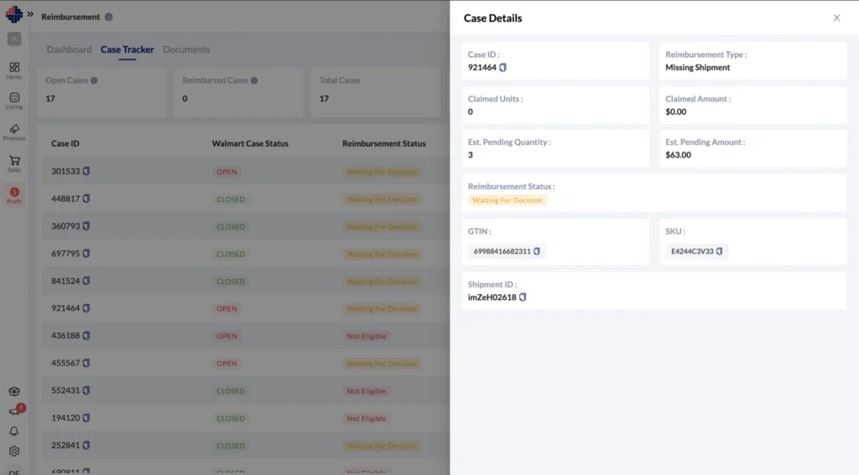Viewport: 859px width, 475px height.
Task: Open case 455567 row
Action: click(x=246, y=363)
